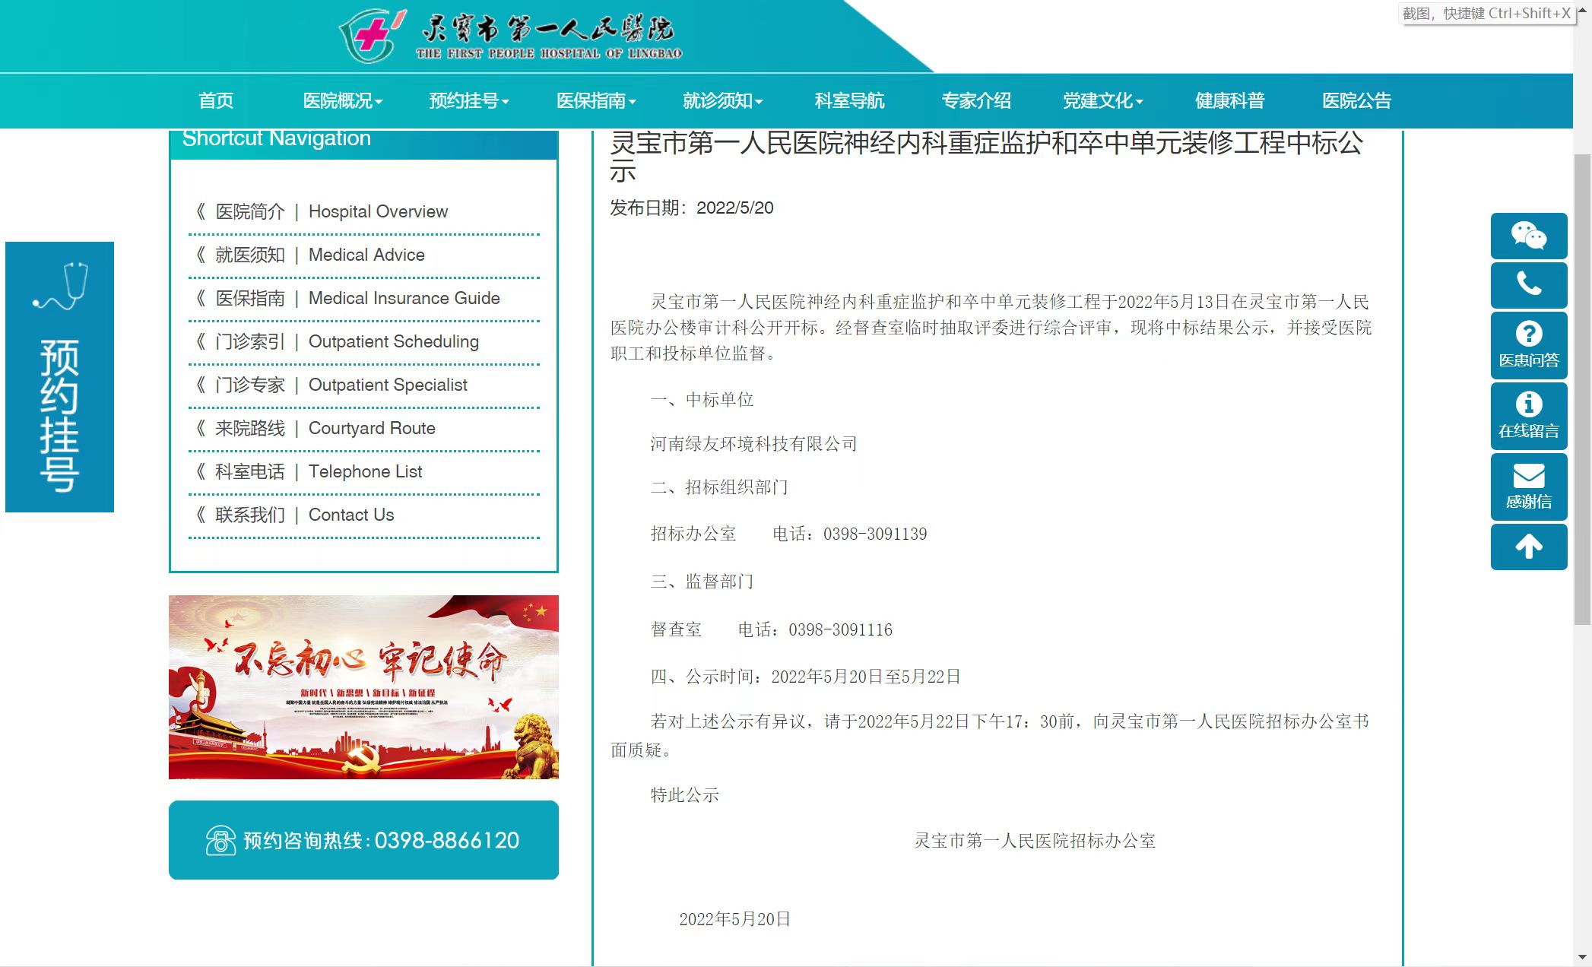Expand the 医院概况 dropdown menu
Viewport: 1592px width, 967px height.
(342, 100)
